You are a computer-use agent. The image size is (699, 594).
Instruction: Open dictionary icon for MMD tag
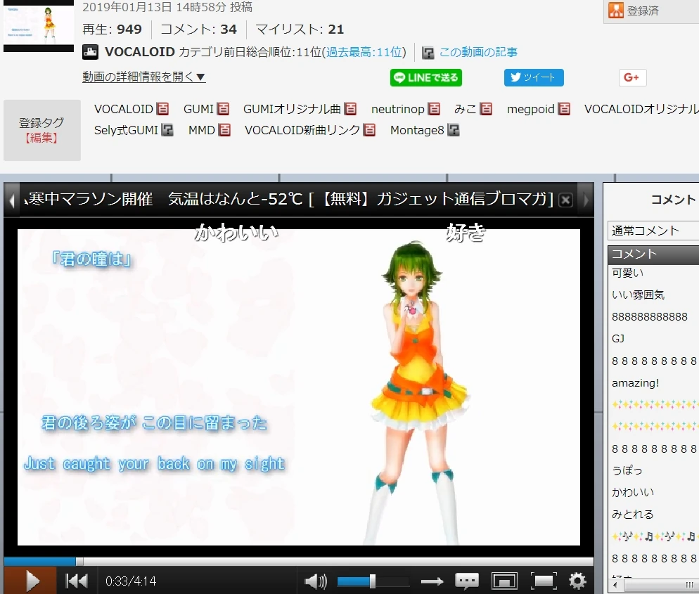coord(225,130)
